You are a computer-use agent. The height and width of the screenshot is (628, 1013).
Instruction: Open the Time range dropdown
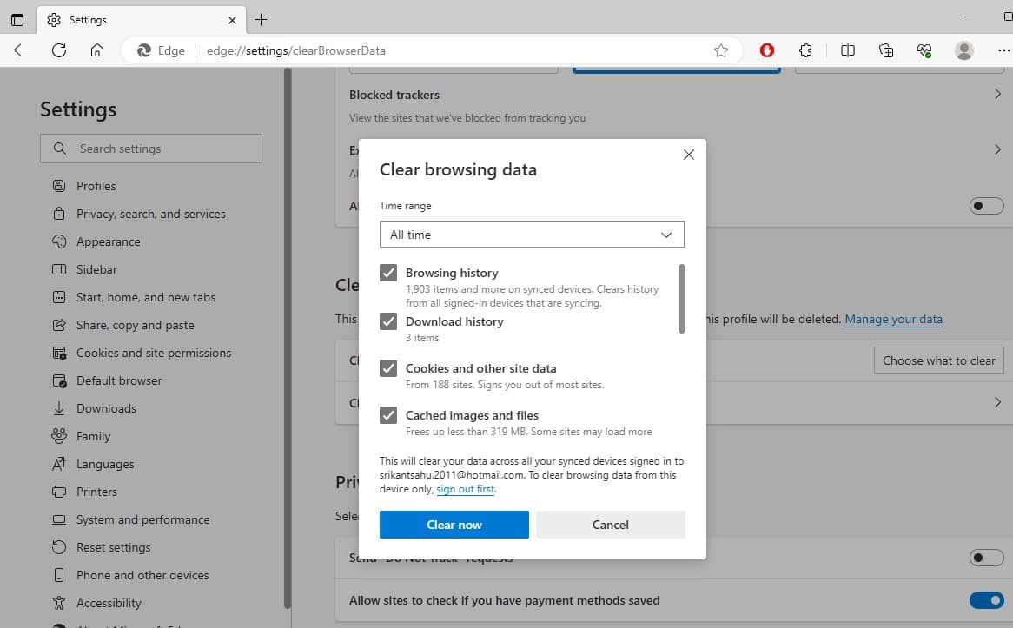pos(532,235)
